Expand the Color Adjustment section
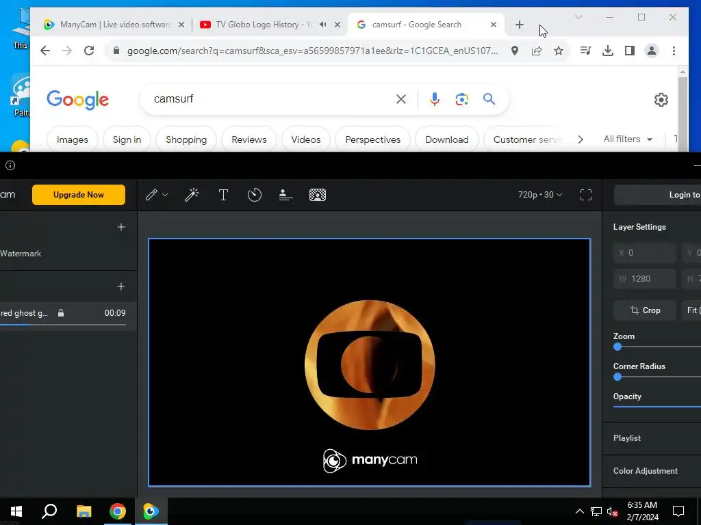Screen dimensions: 701x525 click(x=652, y=471)
